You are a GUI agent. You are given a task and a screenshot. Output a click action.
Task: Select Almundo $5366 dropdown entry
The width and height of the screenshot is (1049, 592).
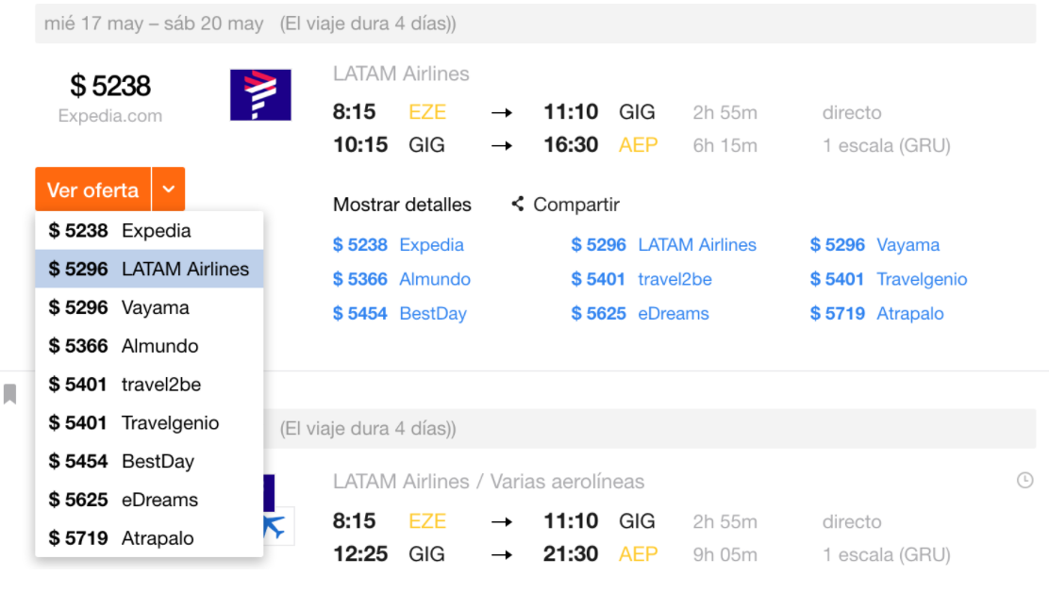[149, 345]
